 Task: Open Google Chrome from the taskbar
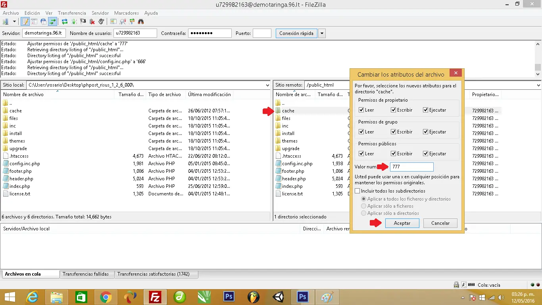click(106, 297)
